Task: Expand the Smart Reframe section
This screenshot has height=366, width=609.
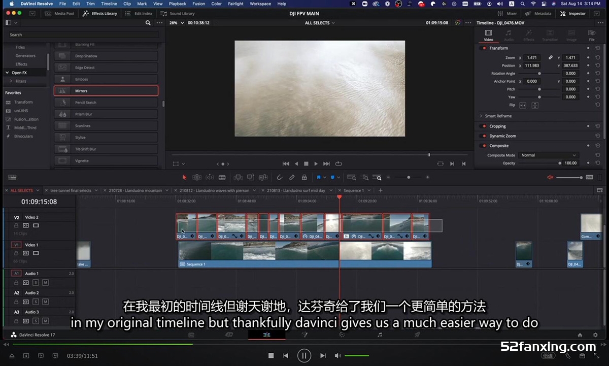Action: [481, 116]
